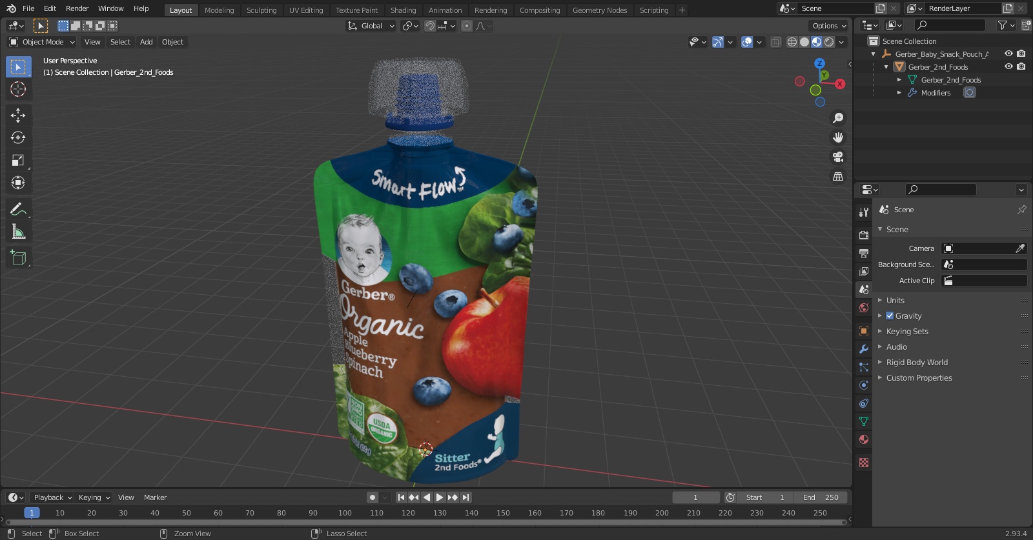The width and height of the screenshot is (1033, 540).
Task: Expand Modifiers row in outliner
Action: [899, 93]
